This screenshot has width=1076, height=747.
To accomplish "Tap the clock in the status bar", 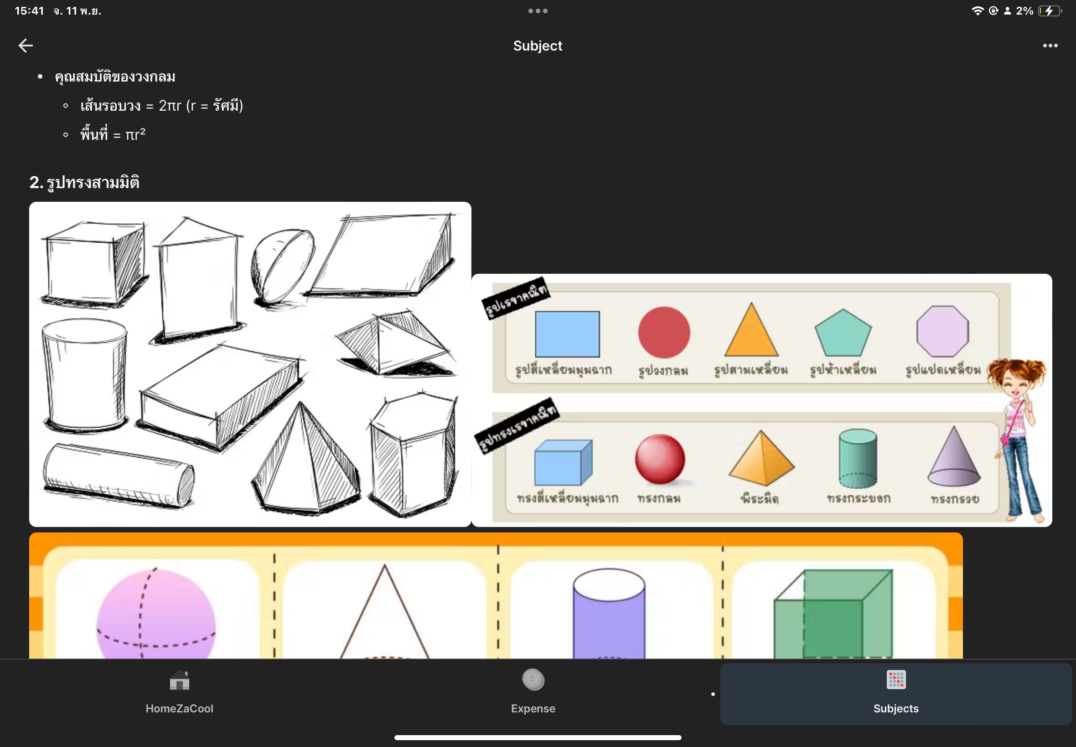I will pos(29,11).
